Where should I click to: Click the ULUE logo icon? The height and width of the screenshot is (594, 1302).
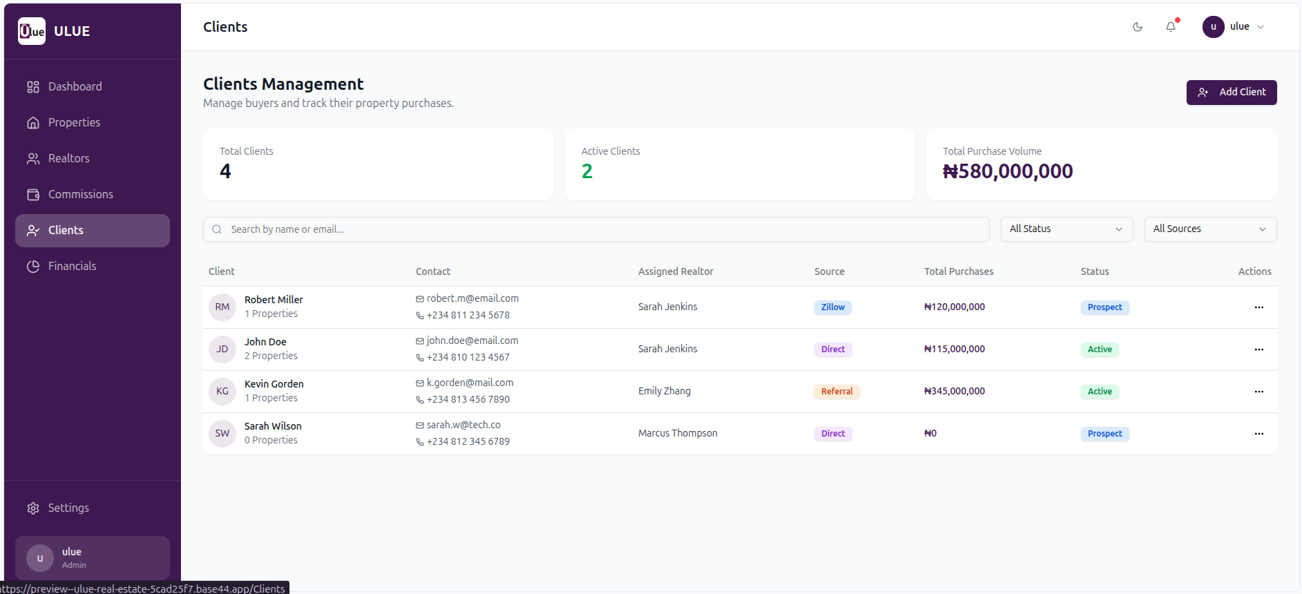click(x=32, y=31)
